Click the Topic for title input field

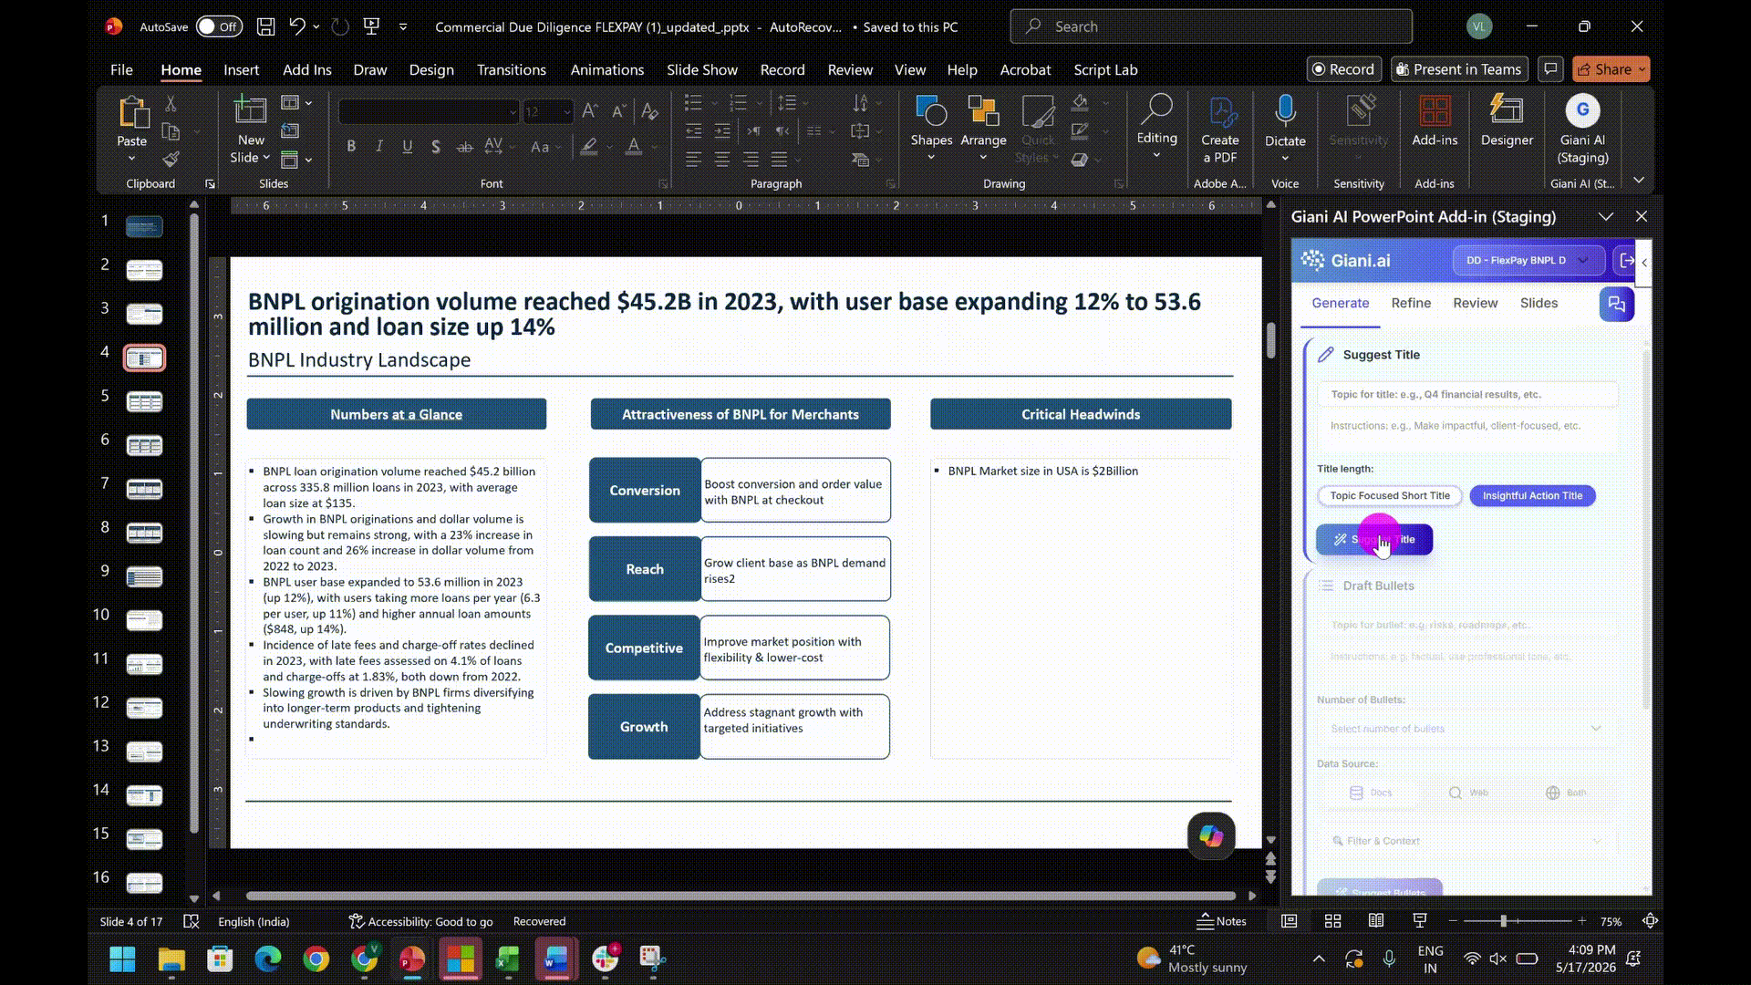(x=1467, y=395)
